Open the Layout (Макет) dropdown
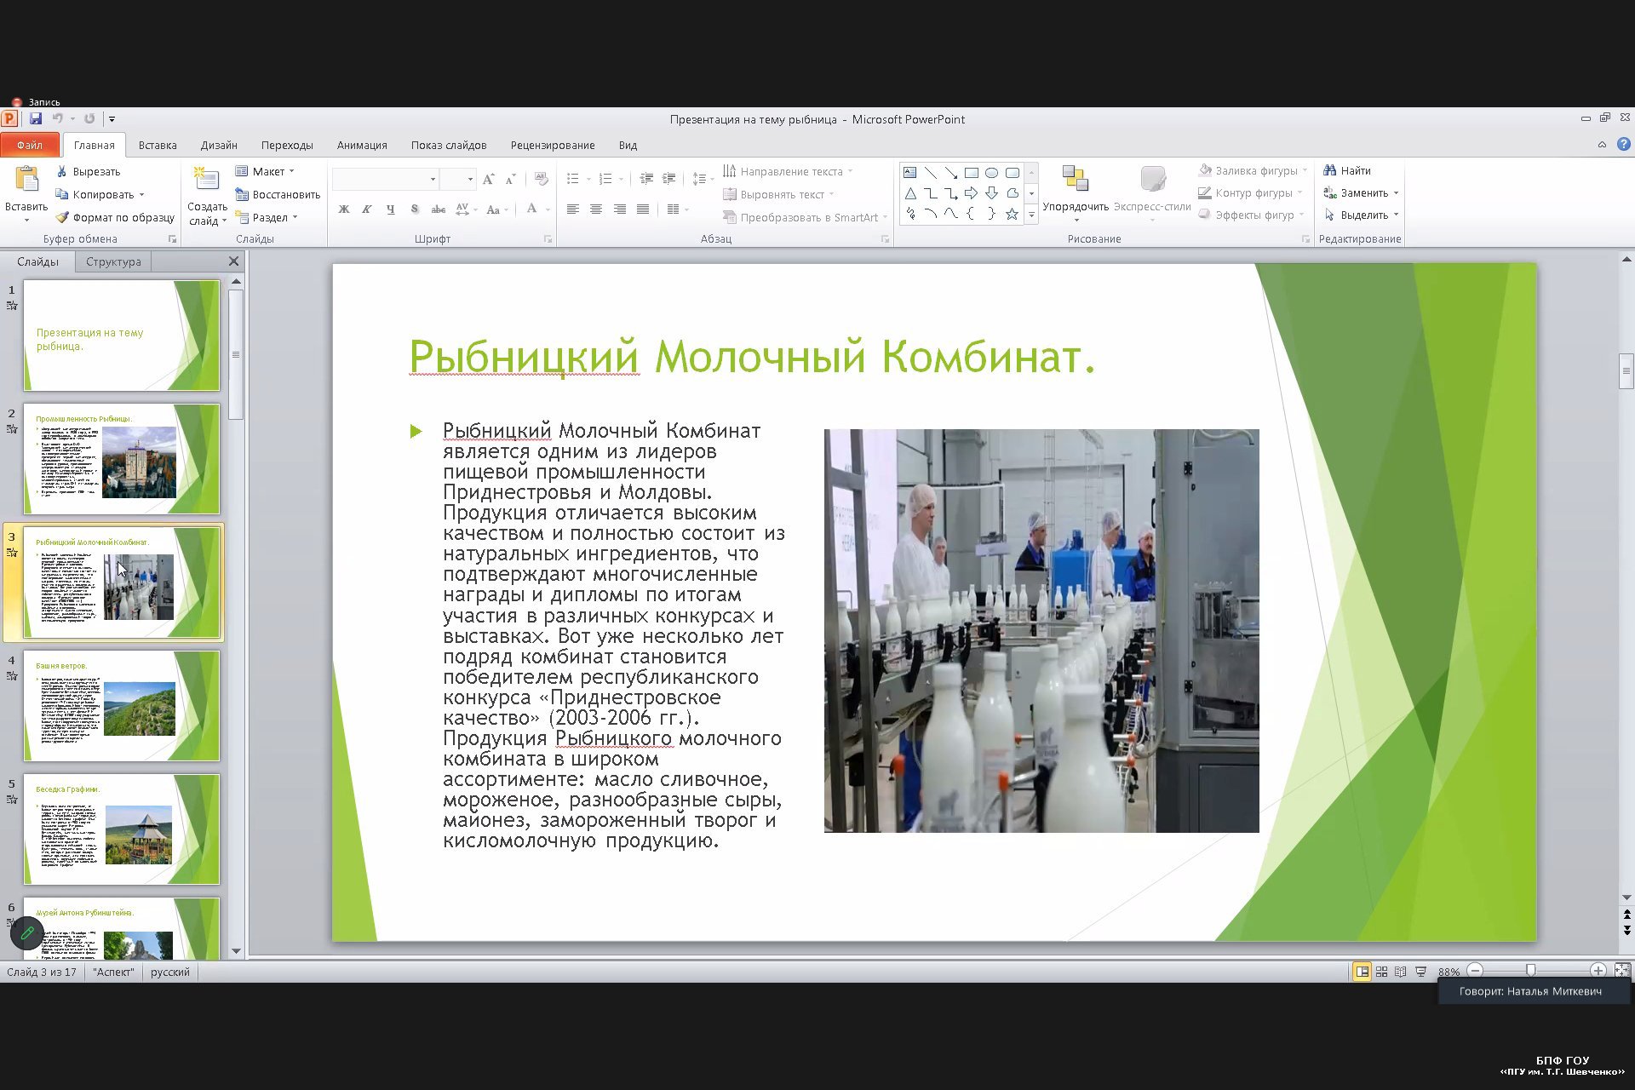This screenshot has height=1090, width=1635. point(265,171)
